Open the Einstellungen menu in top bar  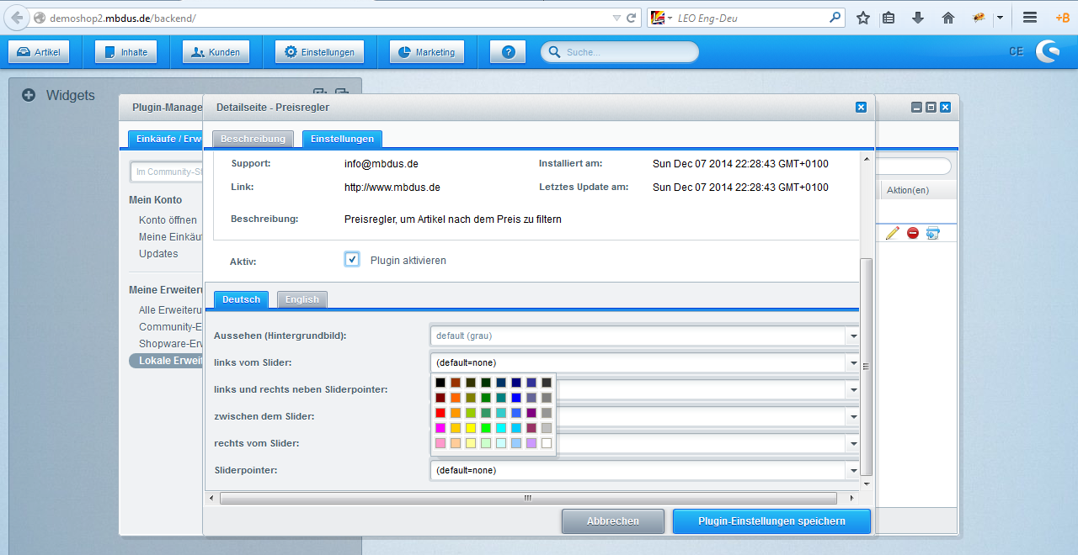pyautogui.click(x=320, y=52)
